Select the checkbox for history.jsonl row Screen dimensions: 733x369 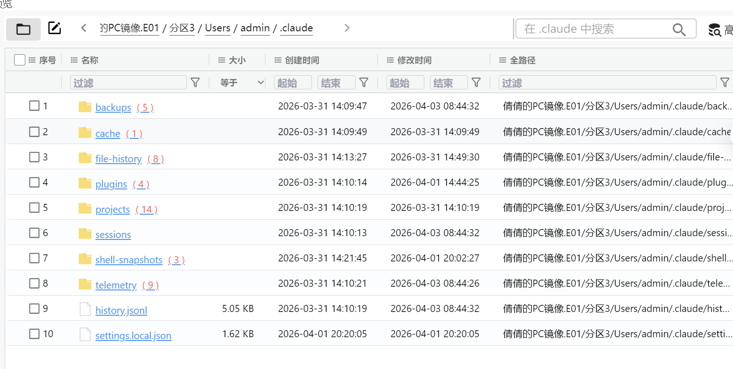pos(34,309)
